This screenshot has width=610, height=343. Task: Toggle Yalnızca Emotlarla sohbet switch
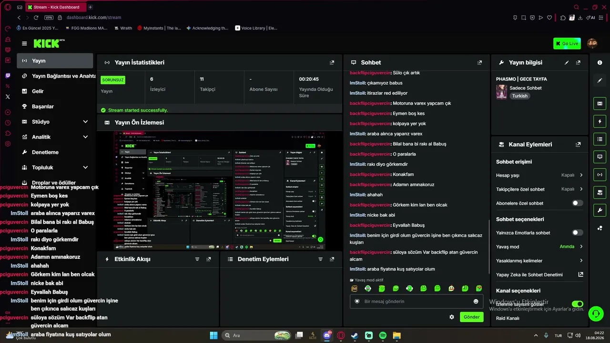point(577,232)
